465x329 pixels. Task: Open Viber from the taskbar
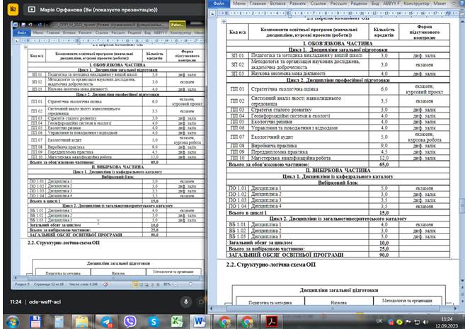click(129, 321)
